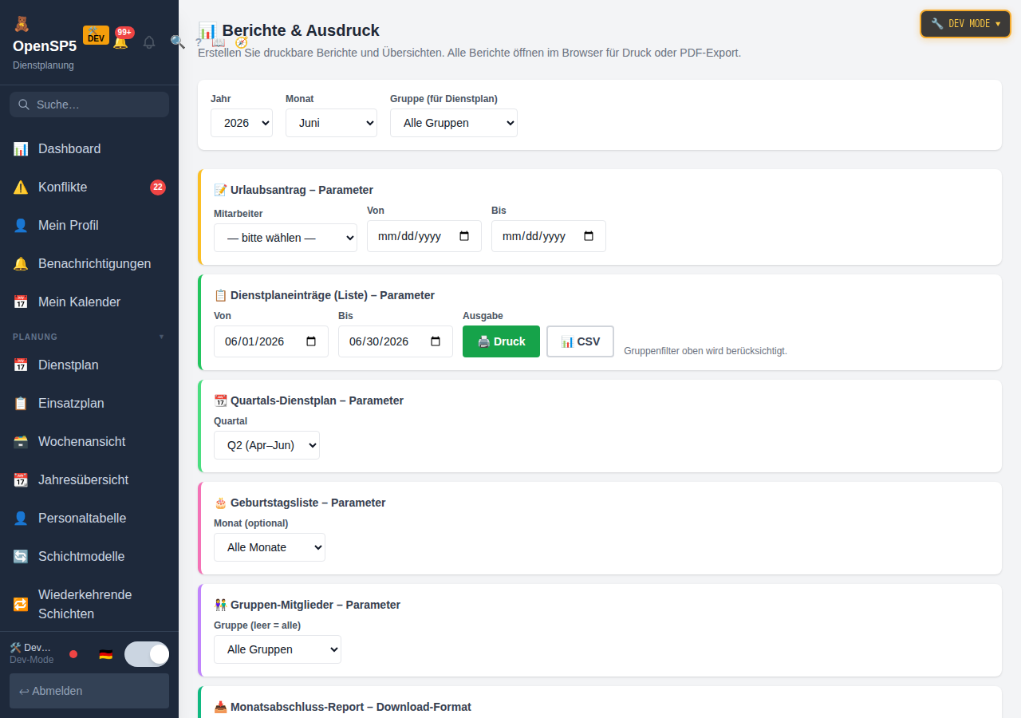The height and width of the screenshot is (718, 1021).
Task: Click the Mein Kalender calendar icon
Action: coord(21,302)
